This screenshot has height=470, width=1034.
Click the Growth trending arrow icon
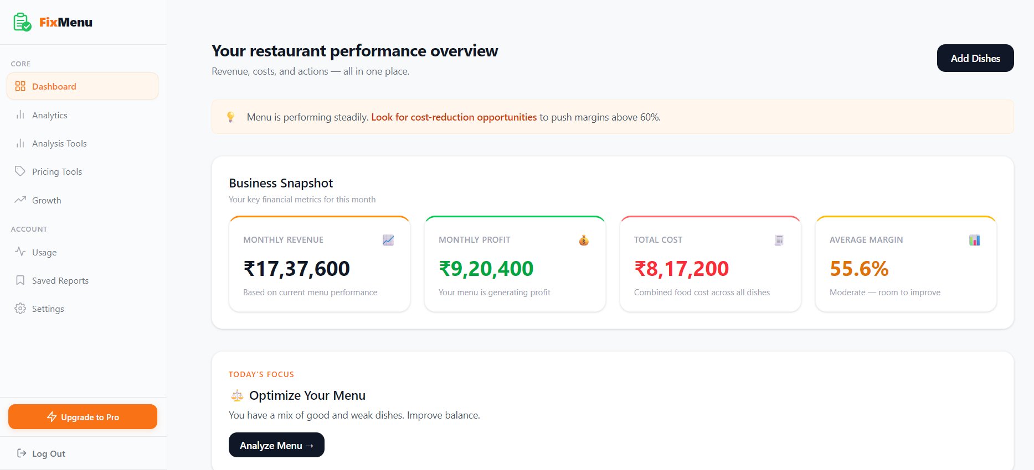[20, 200]
